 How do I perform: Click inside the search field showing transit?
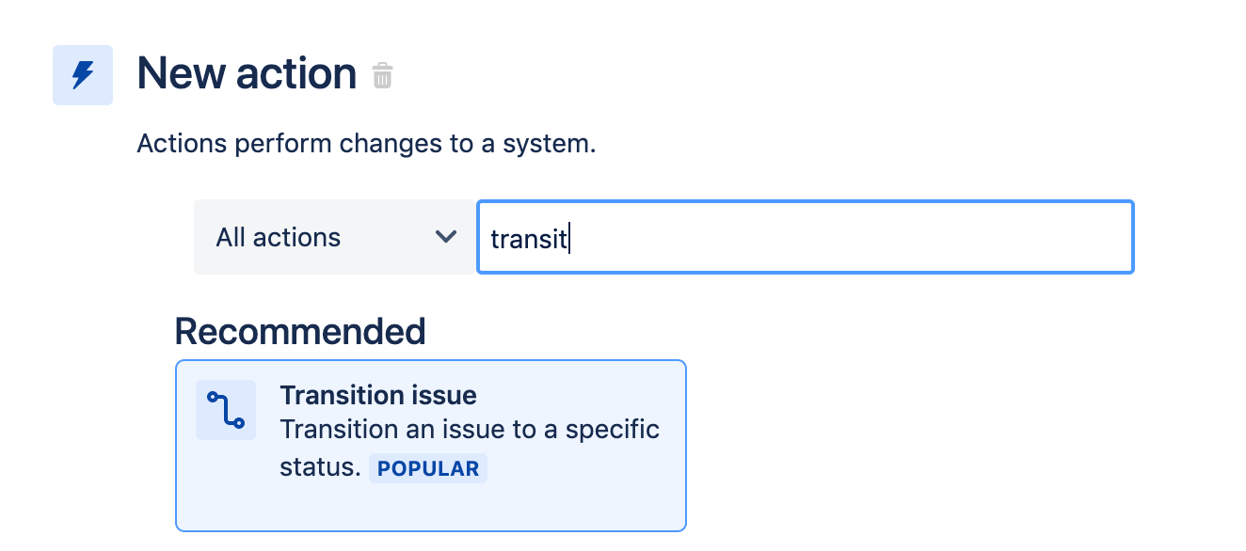tap(805, 237)
